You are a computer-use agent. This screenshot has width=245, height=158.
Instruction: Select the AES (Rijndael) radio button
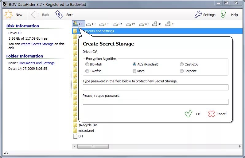[x=134, y=64]
